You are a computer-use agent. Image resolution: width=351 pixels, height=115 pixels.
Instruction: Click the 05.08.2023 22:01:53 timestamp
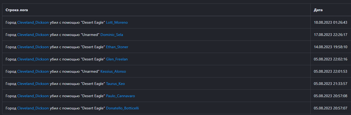pos(330,72)
